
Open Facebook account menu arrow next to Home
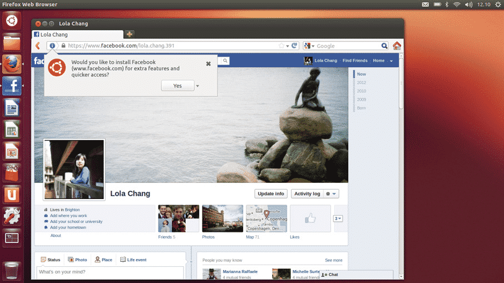[x=391, y=61]
